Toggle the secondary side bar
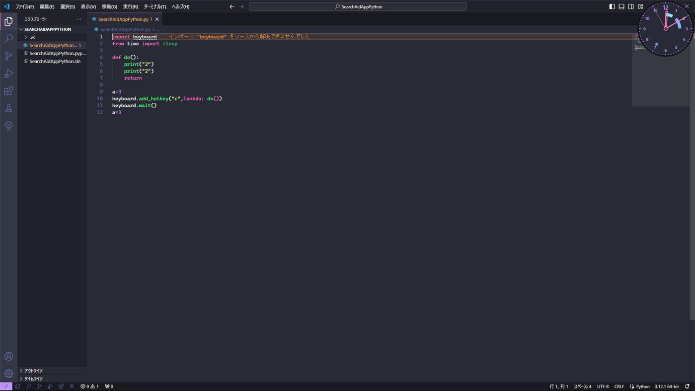The height and width of the screenshot is (391, 695). pyautogui.click(x=631, y=6)
